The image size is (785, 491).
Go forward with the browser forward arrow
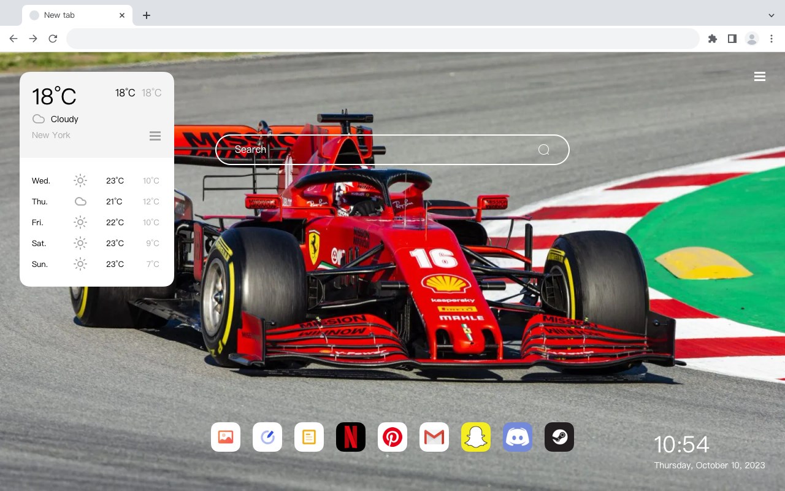click(x=33, y=39)
